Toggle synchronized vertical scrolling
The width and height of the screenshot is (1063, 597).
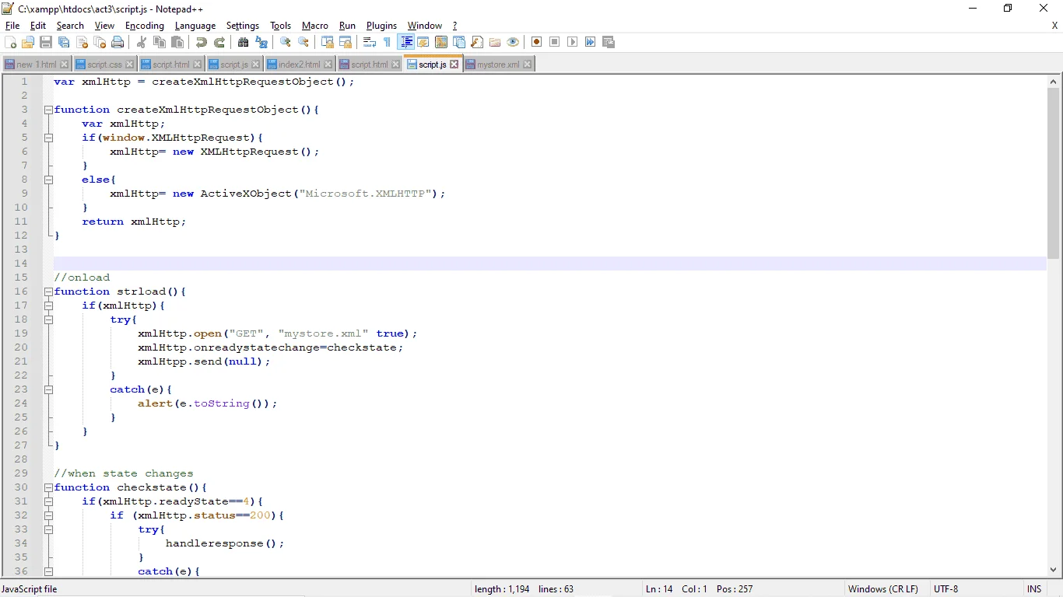point(328,42)
